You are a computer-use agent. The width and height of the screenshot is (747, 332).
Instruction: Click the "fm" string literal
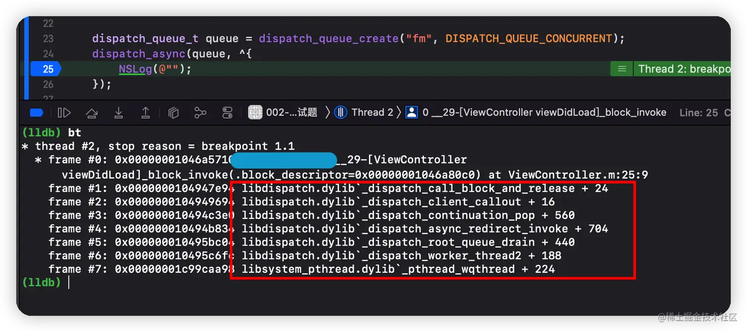(x=418, y=38)
